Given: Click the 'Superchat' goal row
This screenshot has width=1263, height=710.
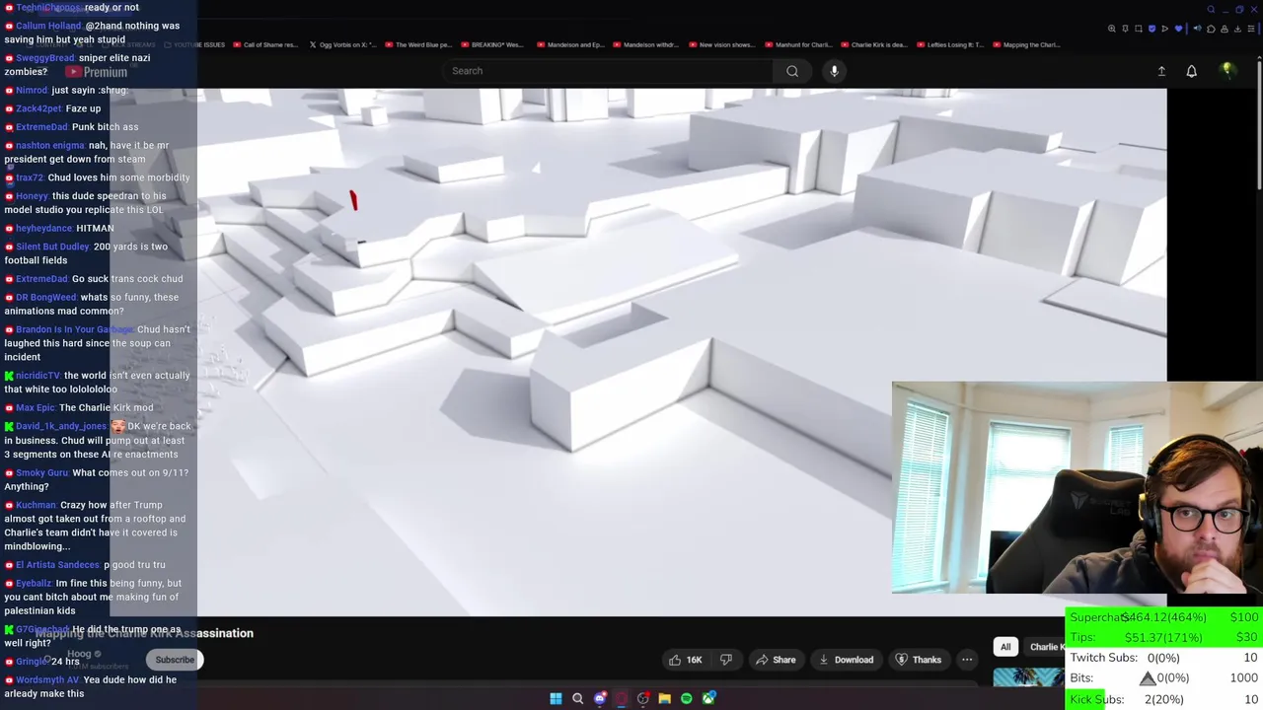Looking at the screenshot, I should [1164, 617].
